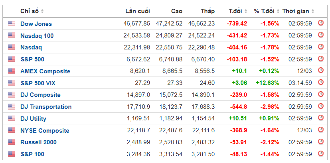330x163 pixels.
Task: Open the Russell 2000 index link
Action: click(38, 142)
